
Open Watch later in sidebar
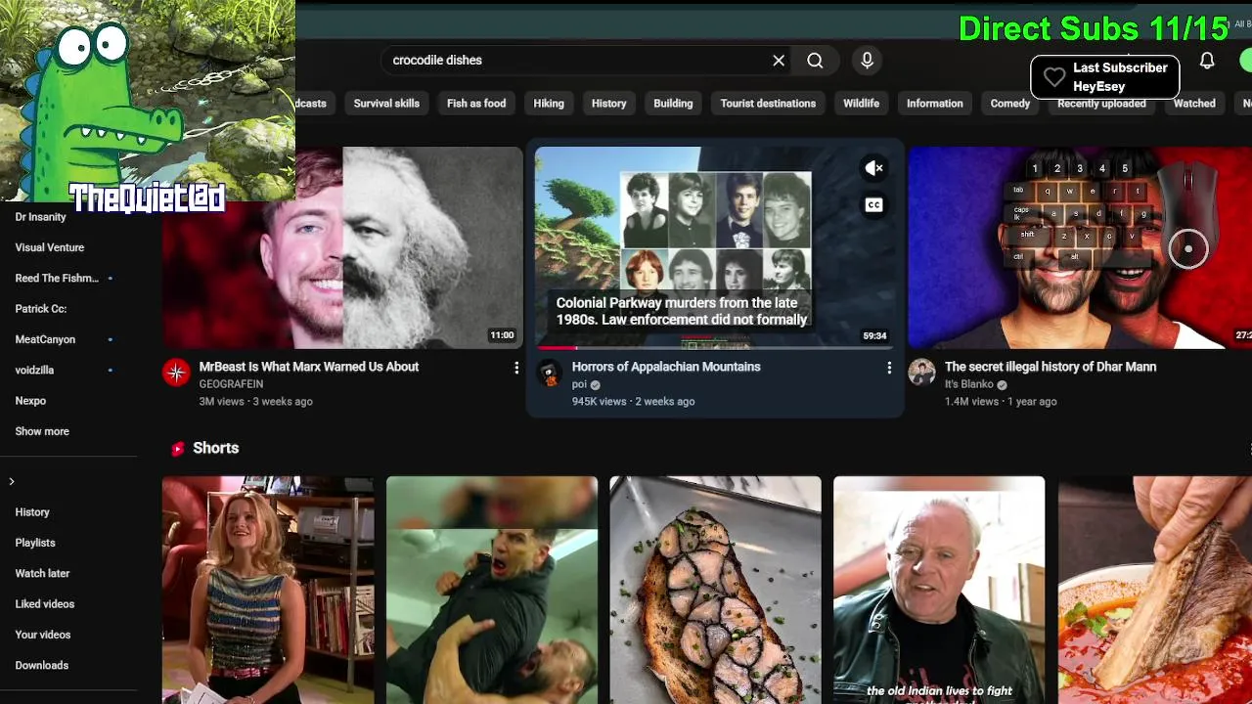(x=42, y=574)
